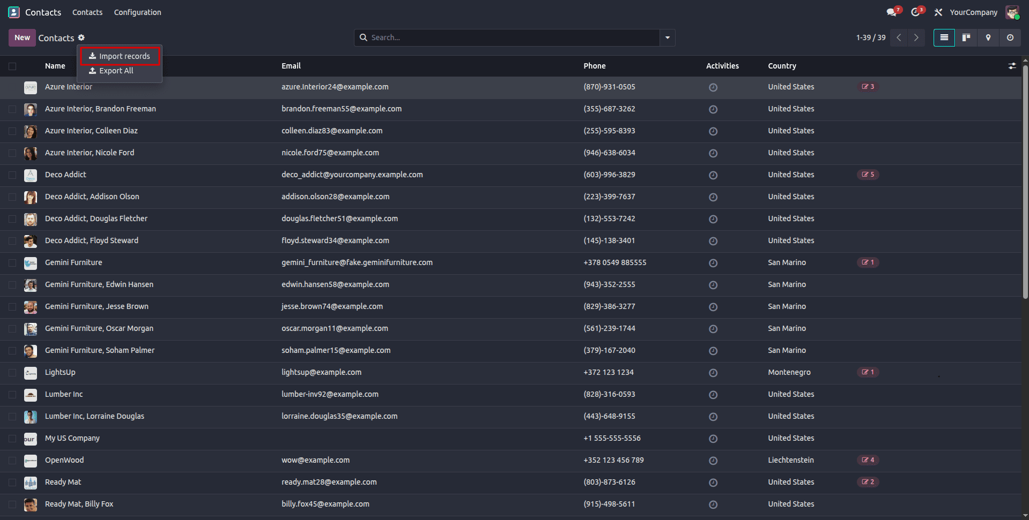Choose Import records from the menu
Viewport: 1029px width, 520px height.
tap(120, 56)
